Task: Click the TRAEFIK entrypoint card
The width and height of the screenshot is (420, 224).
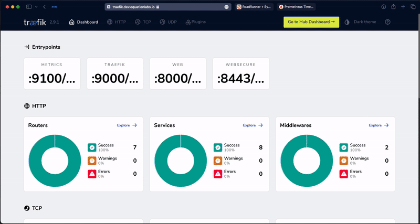Action: tap(115, 73)
